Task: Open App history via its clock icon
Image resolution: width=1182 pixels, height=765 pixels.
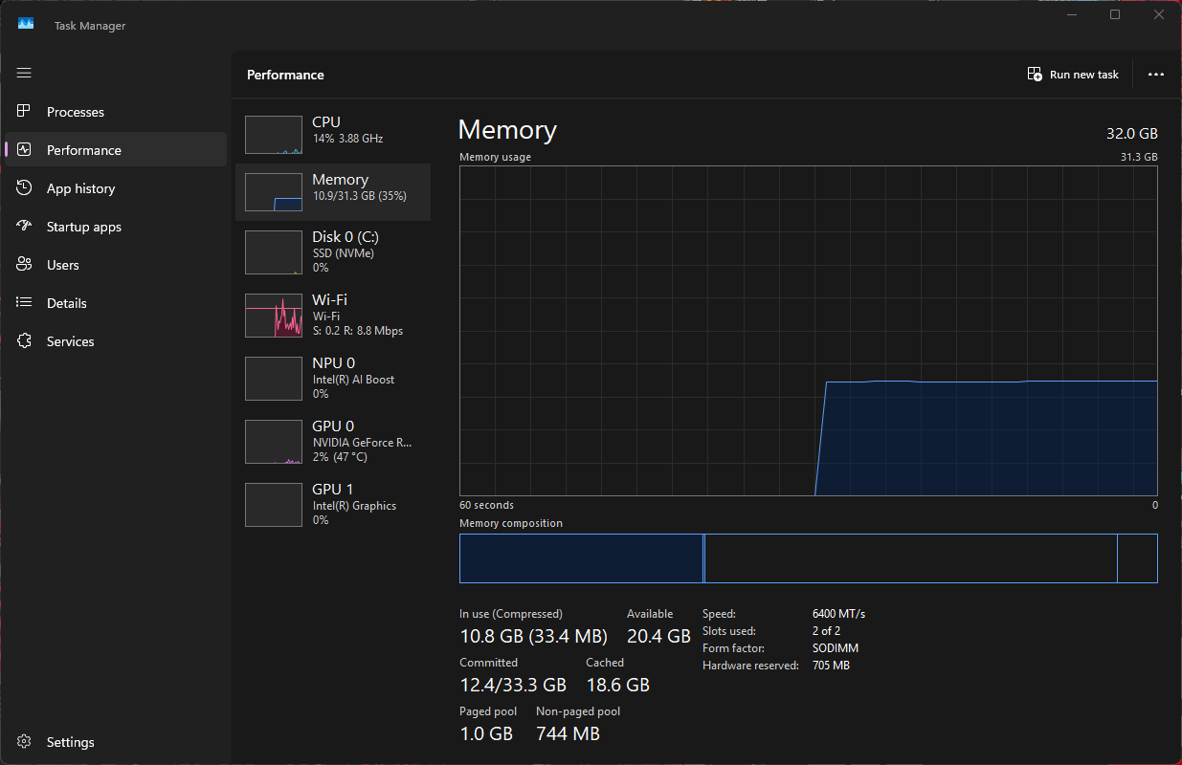Action: tap(25, 188)
